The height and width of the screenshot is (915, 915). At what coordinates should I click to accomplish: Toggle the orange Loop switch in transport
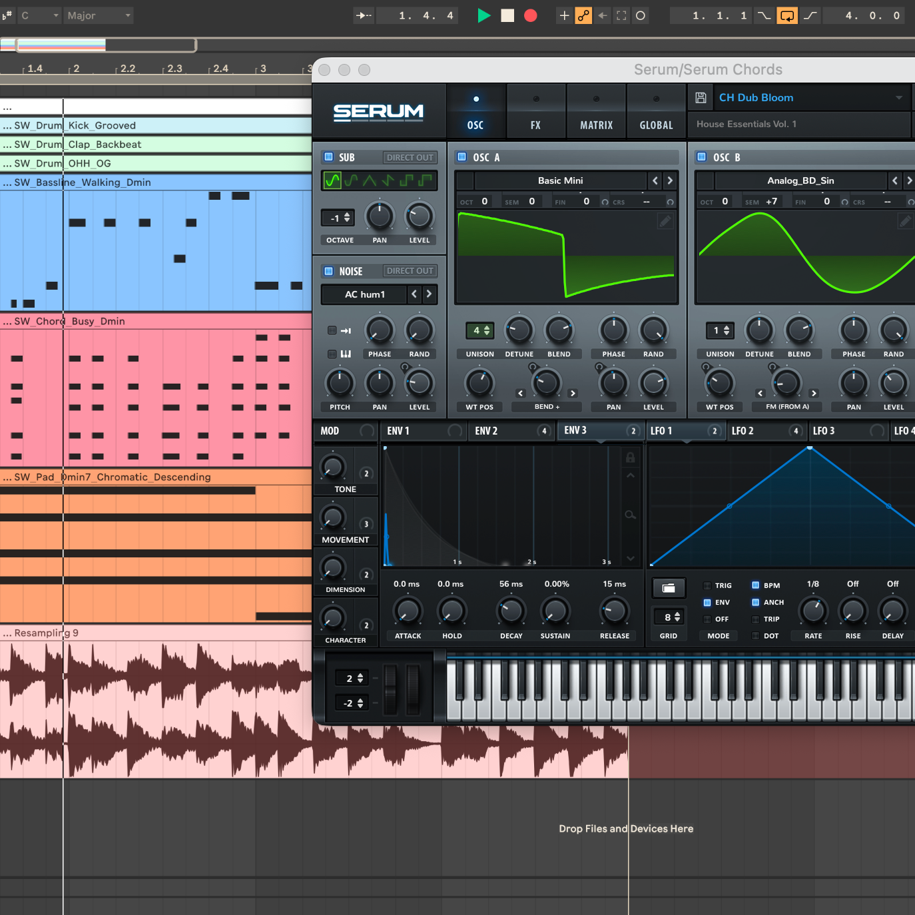click(786, 15)
